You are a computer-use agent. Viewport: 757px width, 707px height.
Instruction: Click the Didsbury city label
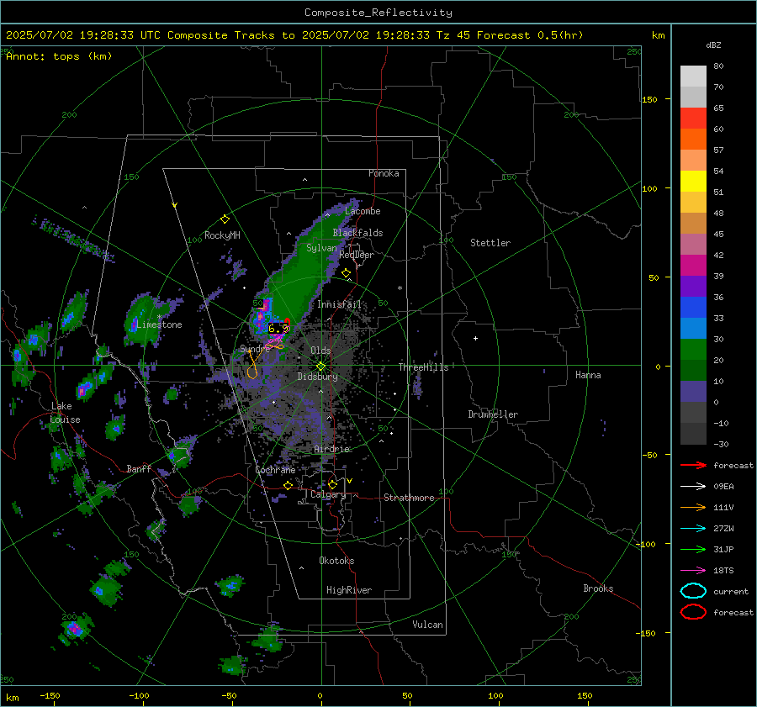[318, 377]
